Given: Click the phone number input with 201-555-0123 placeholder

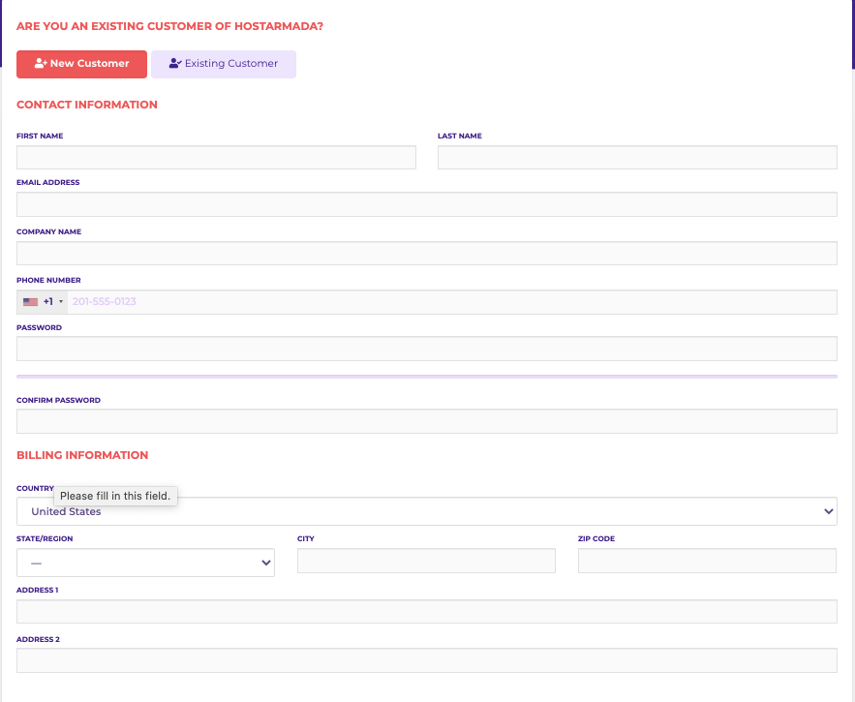Looking at the screenshot, I should [452, 302].
